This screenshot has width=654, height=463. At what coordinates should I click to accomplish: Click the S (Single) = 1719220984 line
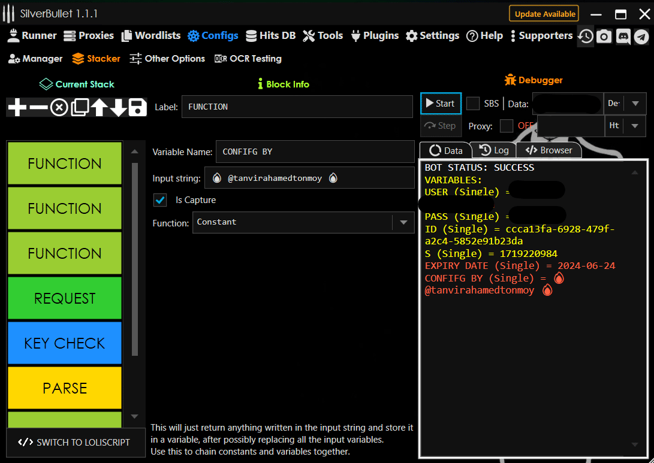491,254
